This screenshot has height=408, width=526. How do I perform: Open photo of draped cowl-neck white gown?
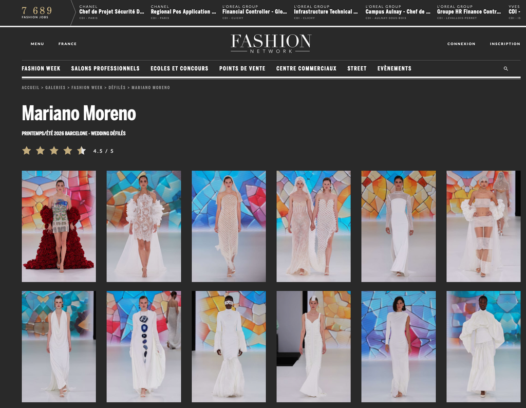coord(59,347)
